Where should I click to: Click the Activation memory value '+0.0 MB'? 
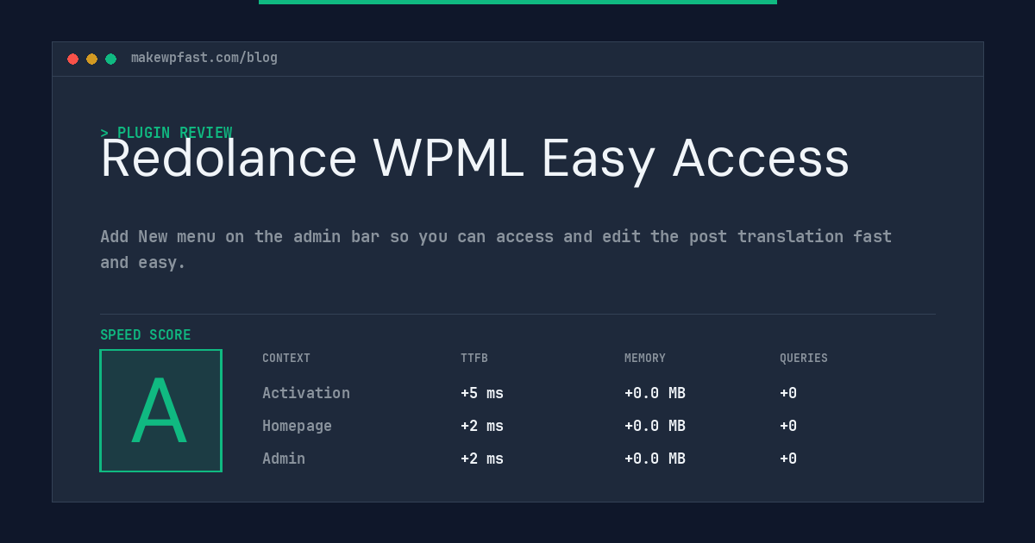coord(655,393)
